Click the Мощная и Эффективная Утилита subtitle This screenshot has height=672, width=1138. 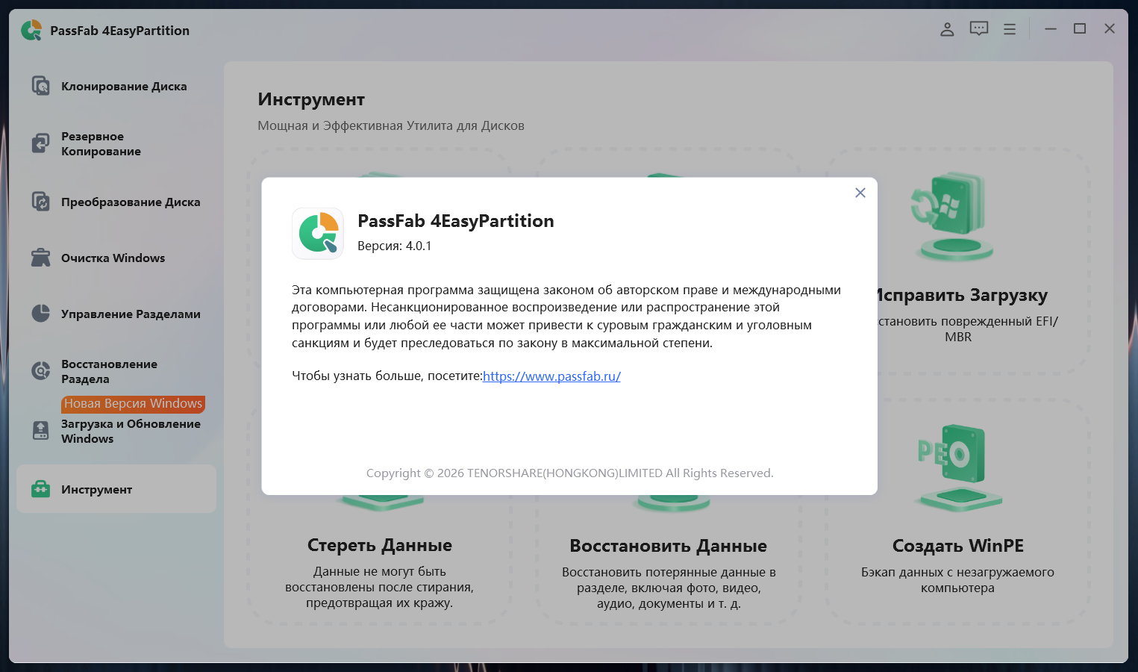click(x=391, y=125)
